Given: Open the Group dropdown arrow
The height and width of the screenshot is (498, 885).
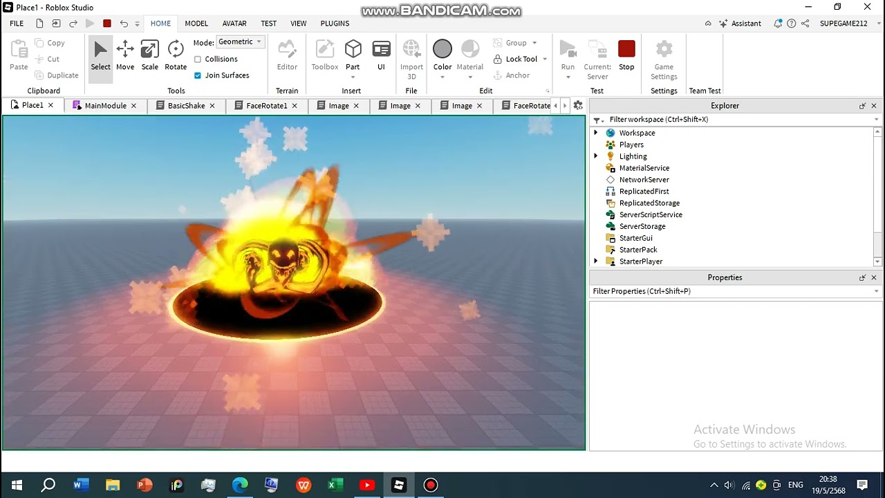Looking at the screenshot, I should 534,43.
